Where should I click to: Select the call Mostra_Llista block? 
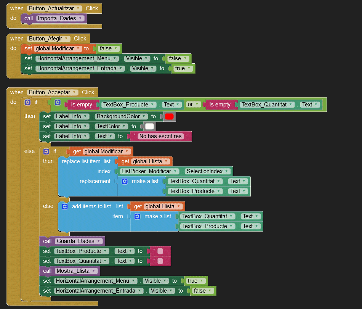click(47, 271)
